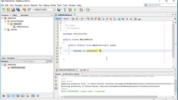
Task: Switch to the Services tab
Action: [x=25, y=15]
